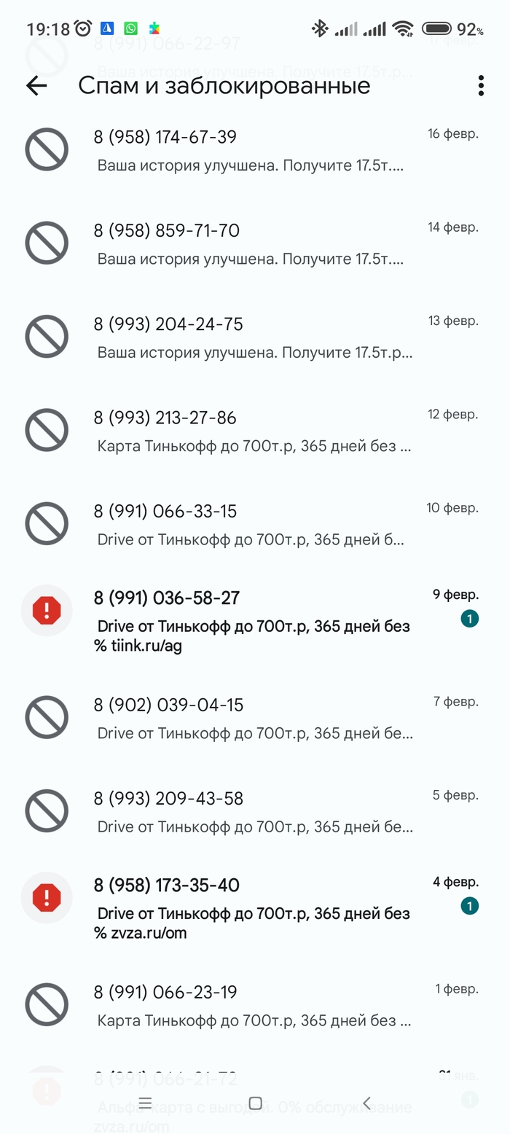Tap blocked icon for 8 (958) 859-71-70
The image size is (510, 1134).
[x=47, y=243]
